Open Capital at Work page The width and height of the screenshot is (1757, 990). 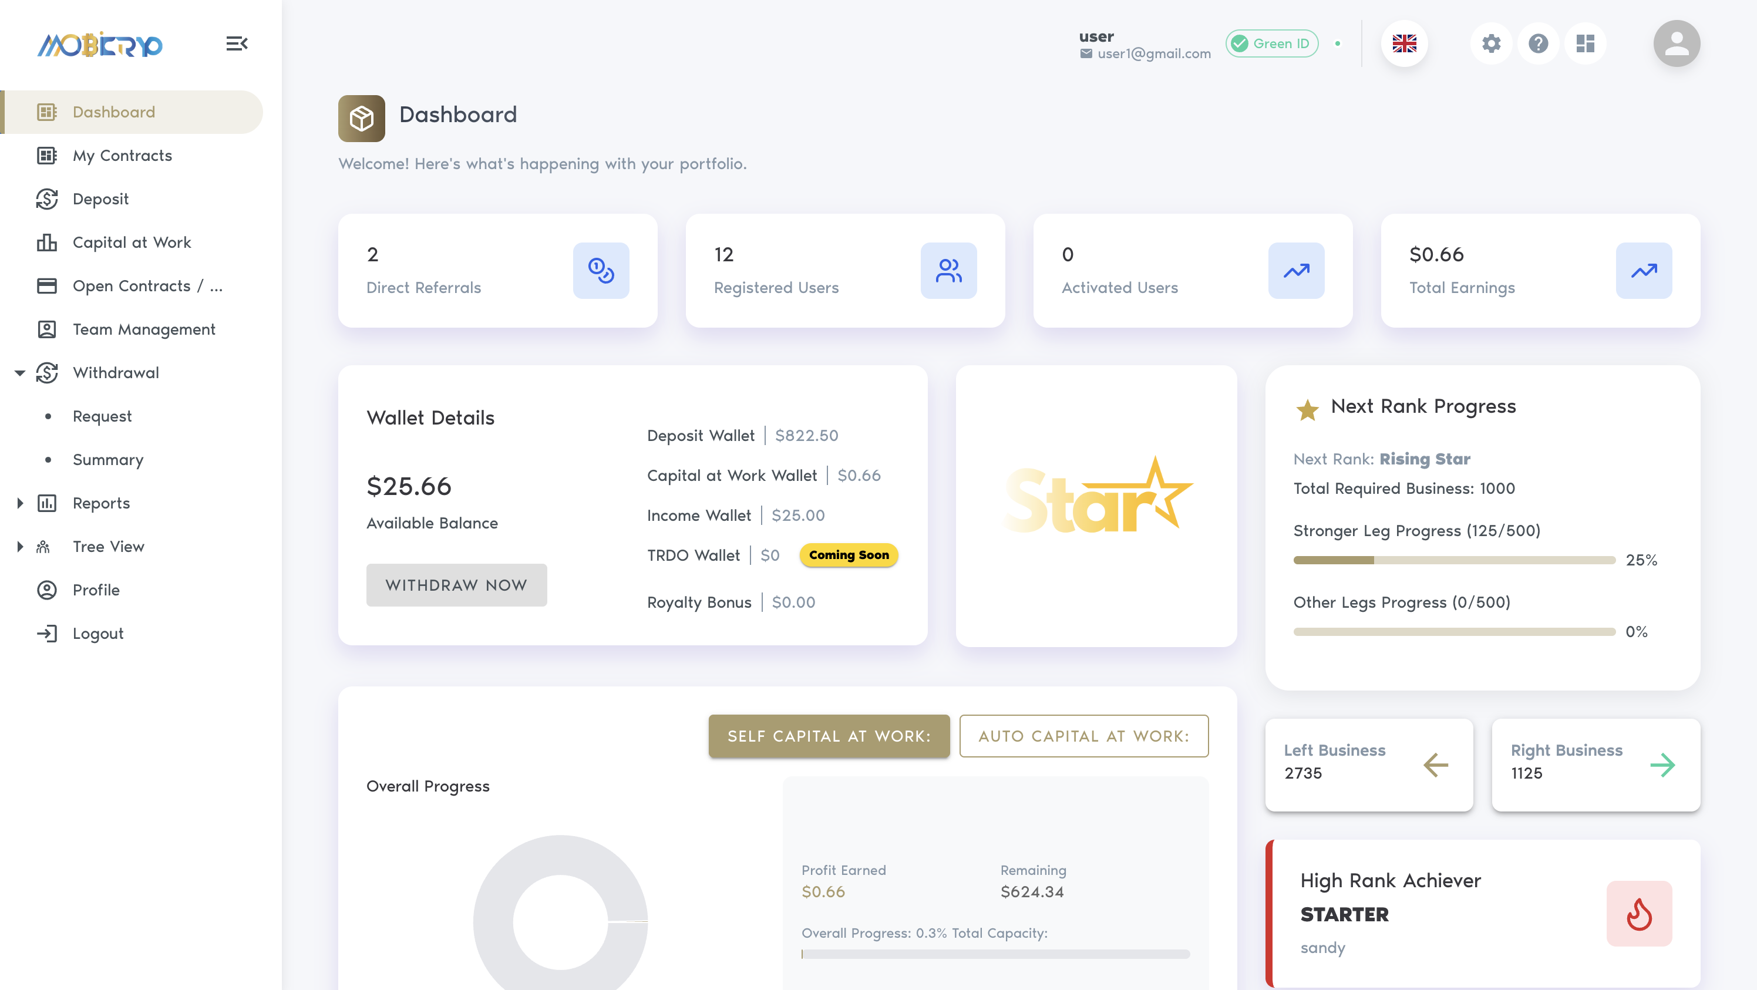click(x=132, y=243)
